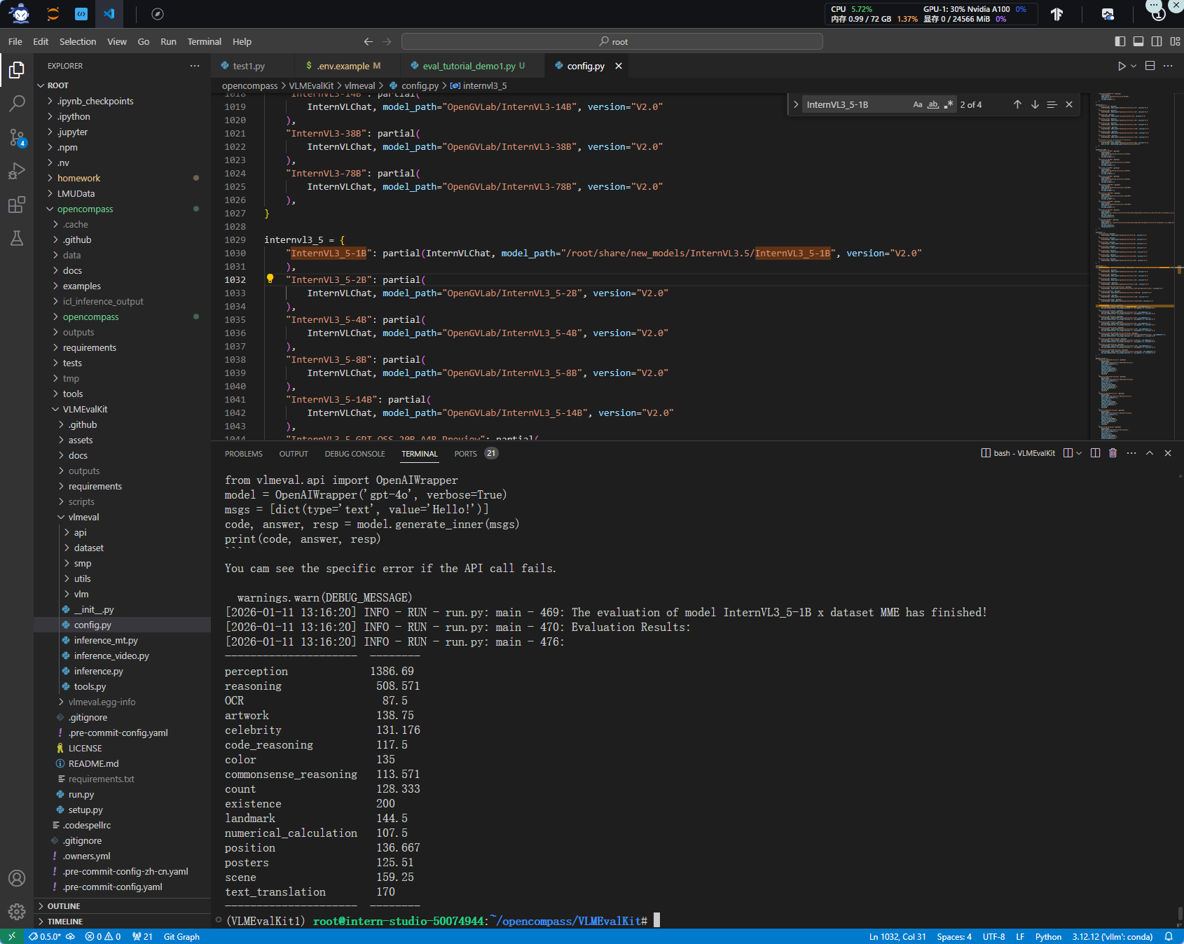Navigate back with the left arrow
This screenshot has width=1184, height=944.
coord(369,42)
